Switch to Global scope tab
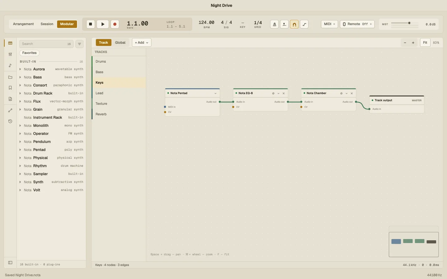Screen dimensions: 447x279 click(x=120, y=43)
